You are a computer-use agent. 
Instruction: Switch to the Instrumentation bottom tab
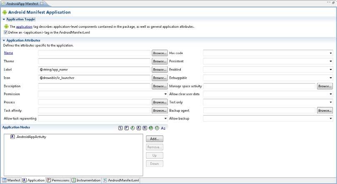pos(86,180)
